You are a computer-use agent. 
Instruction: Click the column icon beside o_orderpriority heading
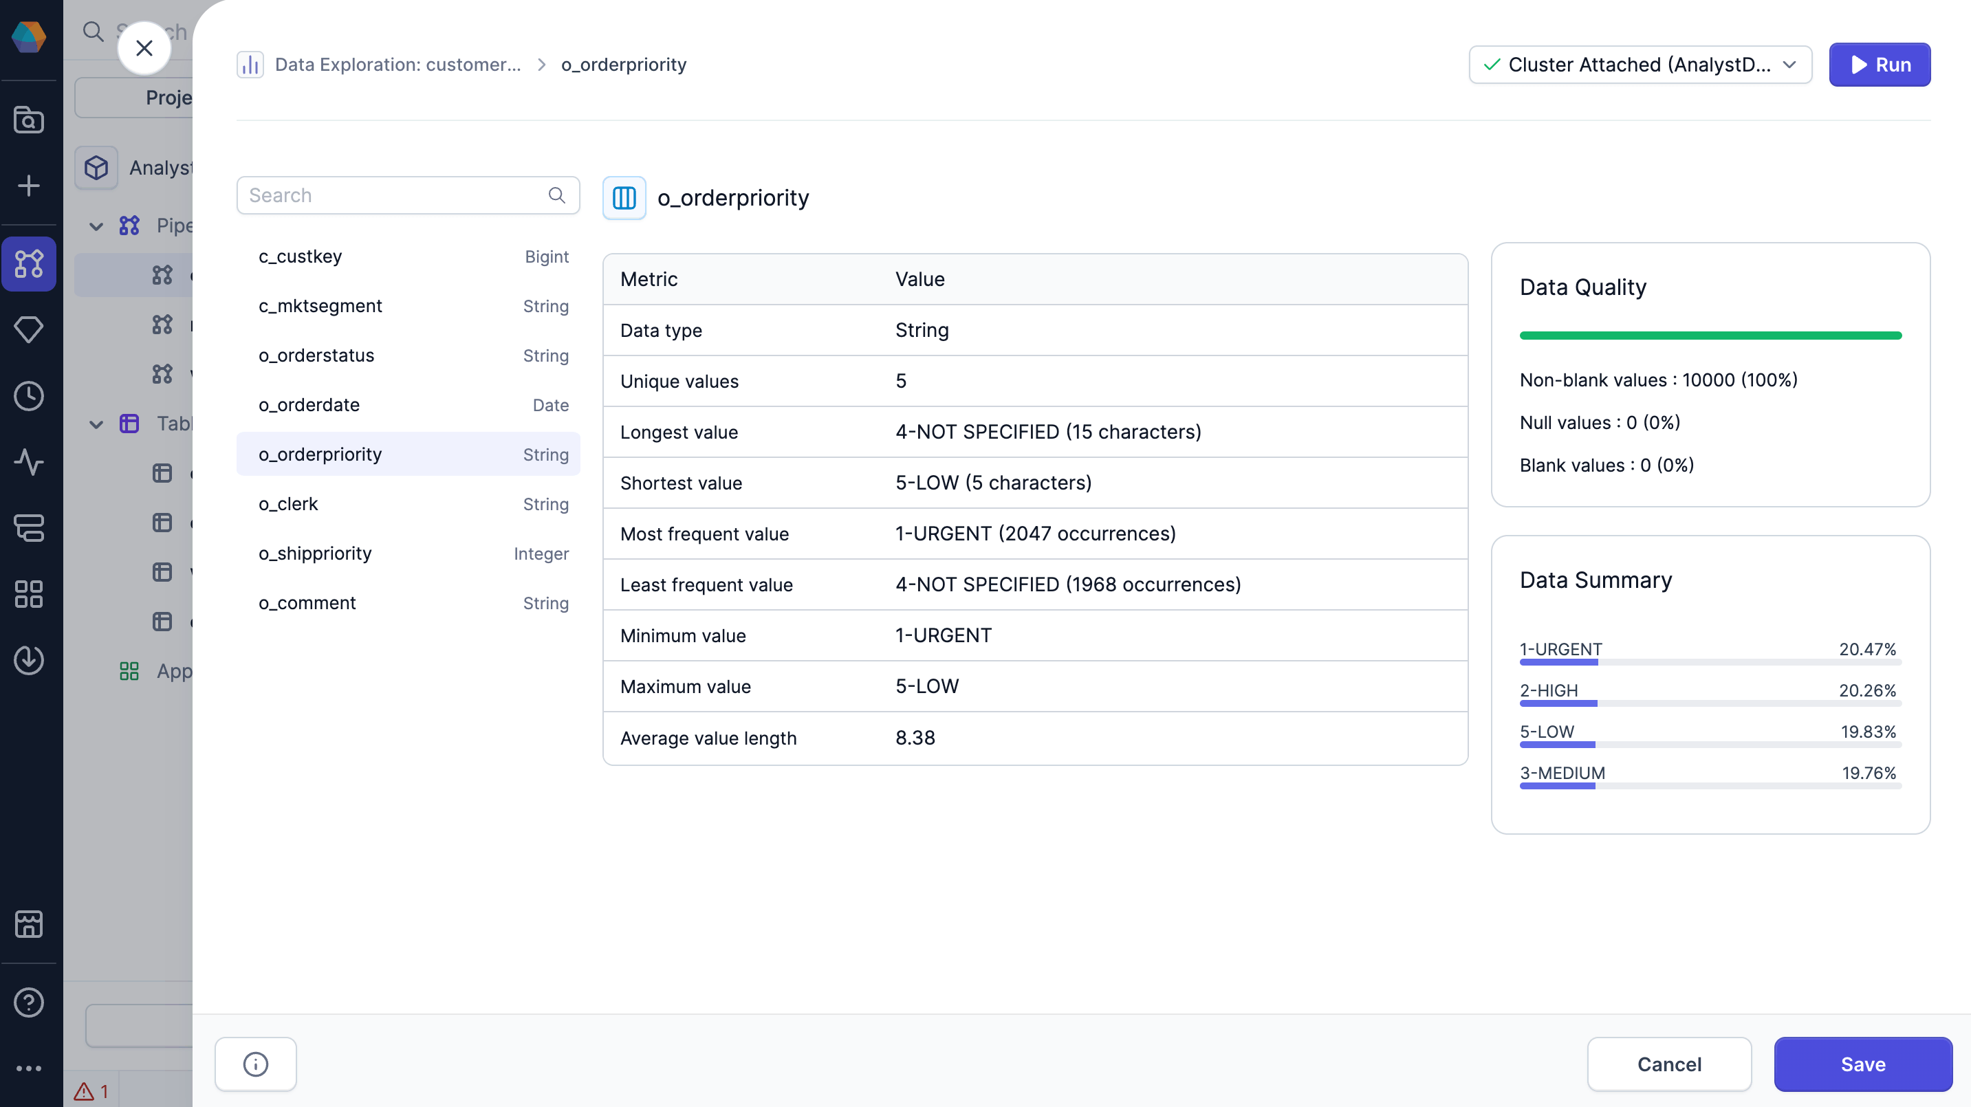tap(624, 198)
